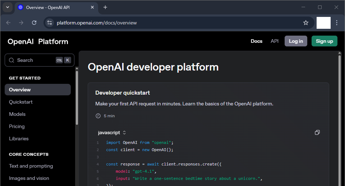Open the Docs tab in header
This screenshot has width=345, height=186.
(x=257, y=41)
